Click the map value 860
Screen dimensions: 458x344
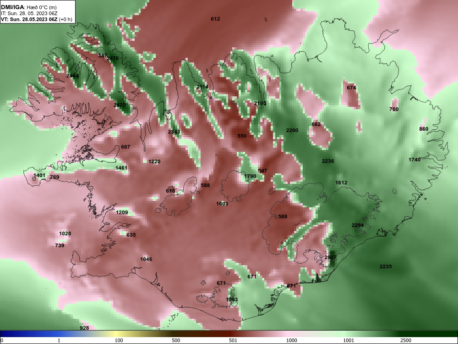point(424,129)
